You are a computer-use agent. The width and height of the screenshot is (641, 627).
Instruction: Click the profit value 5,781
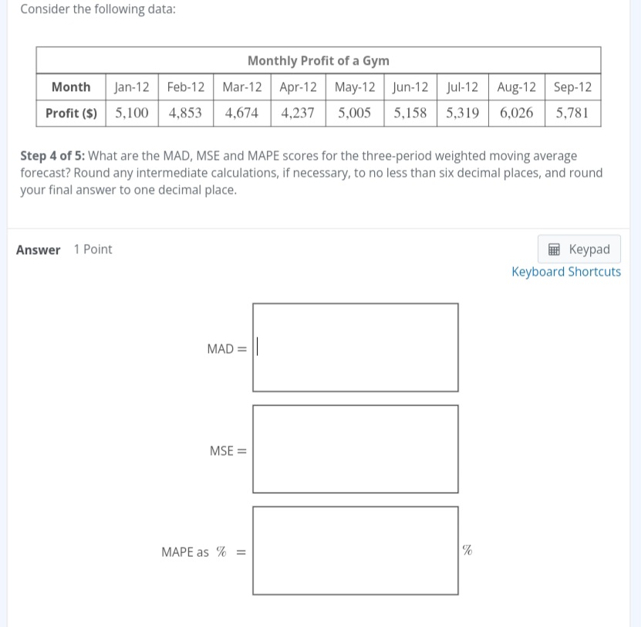coord(572,113)
